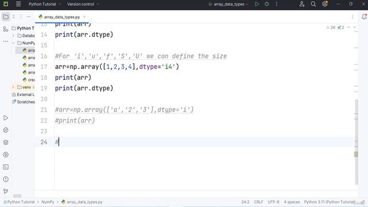Viewport: 368px width, 207px height.
Task: Change UTF-8 file encoding
Action: click(274, 202)
